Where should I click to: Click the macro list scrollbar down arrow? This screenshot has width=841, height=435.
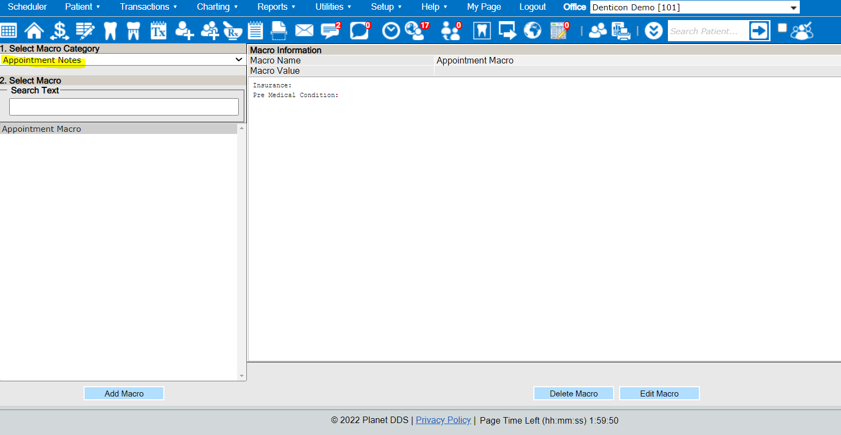click(241, 376)
